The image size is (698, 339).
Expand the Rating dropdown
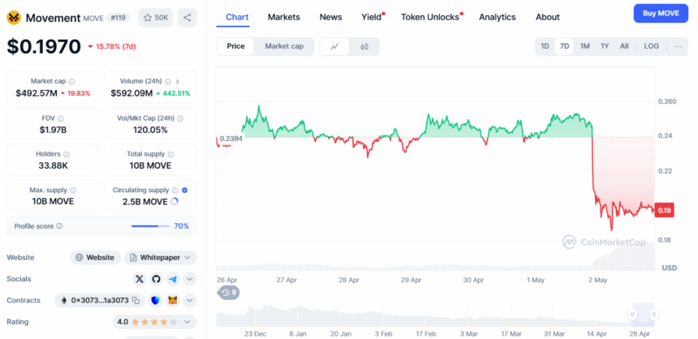click(190, 322)
